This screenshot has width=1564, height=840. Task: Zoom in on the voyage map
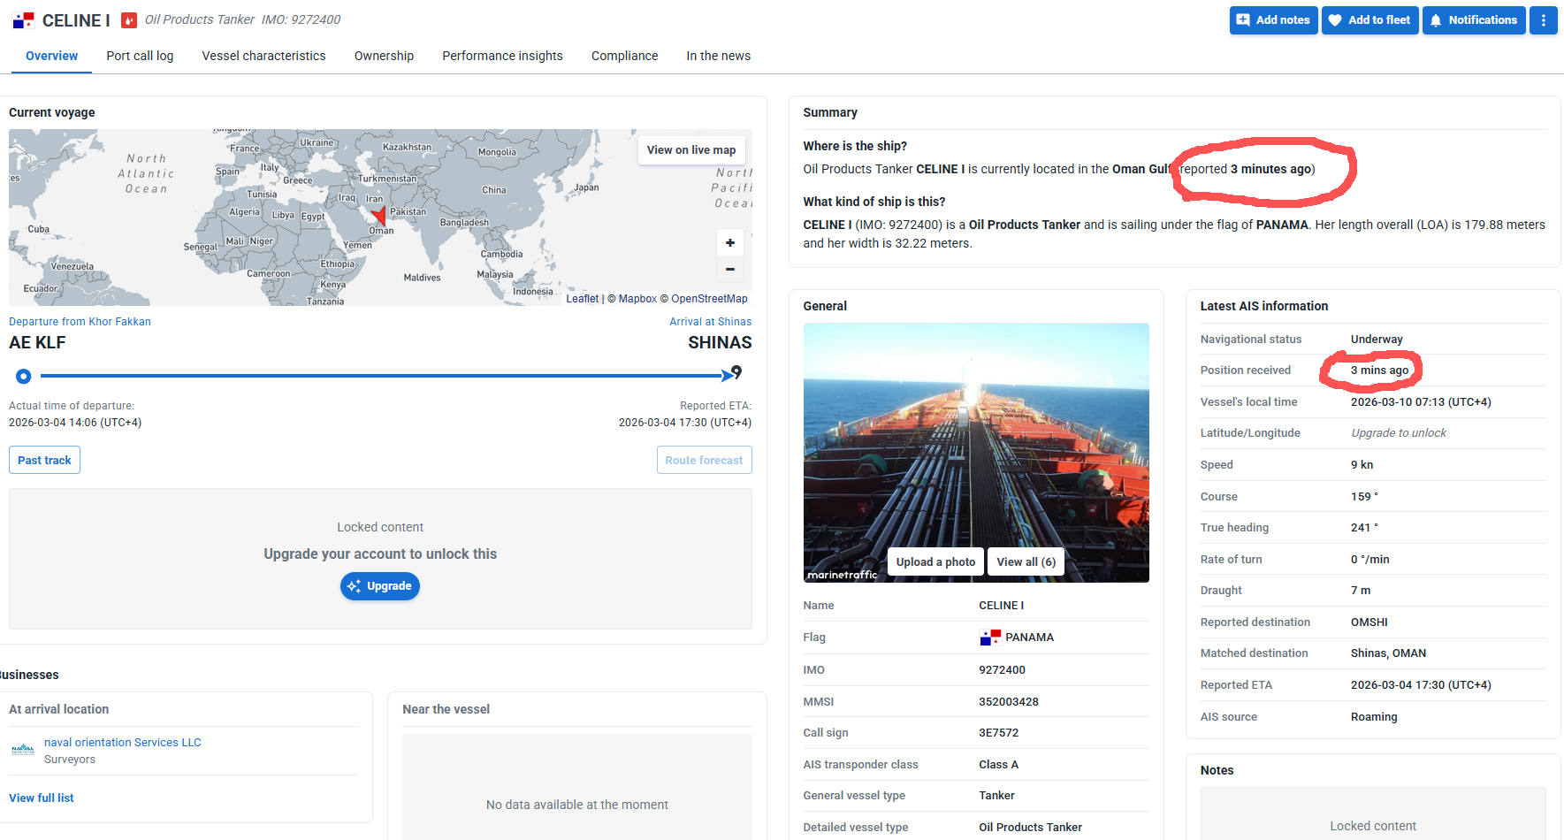coord(730,242)
